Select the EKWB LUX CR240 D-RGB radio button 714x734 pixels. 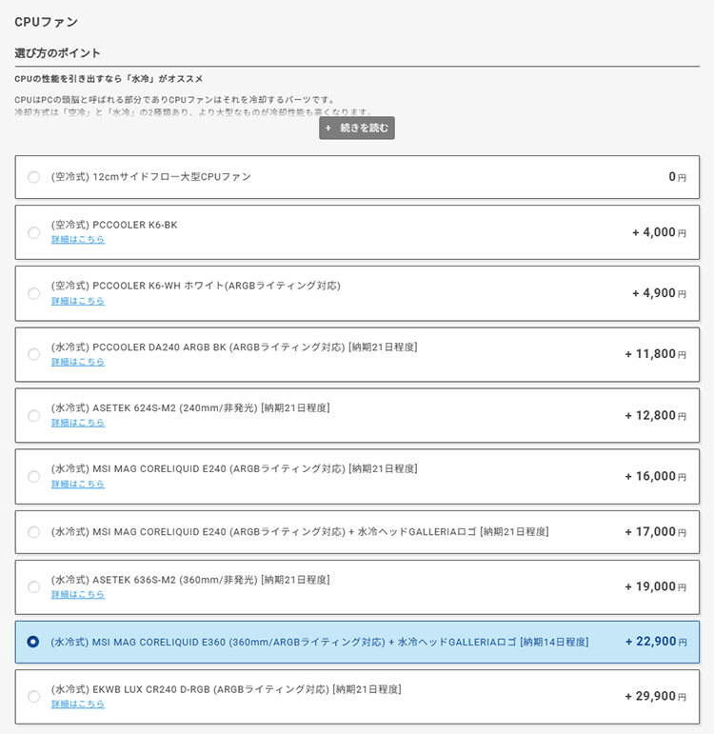[x=34, y=697]
